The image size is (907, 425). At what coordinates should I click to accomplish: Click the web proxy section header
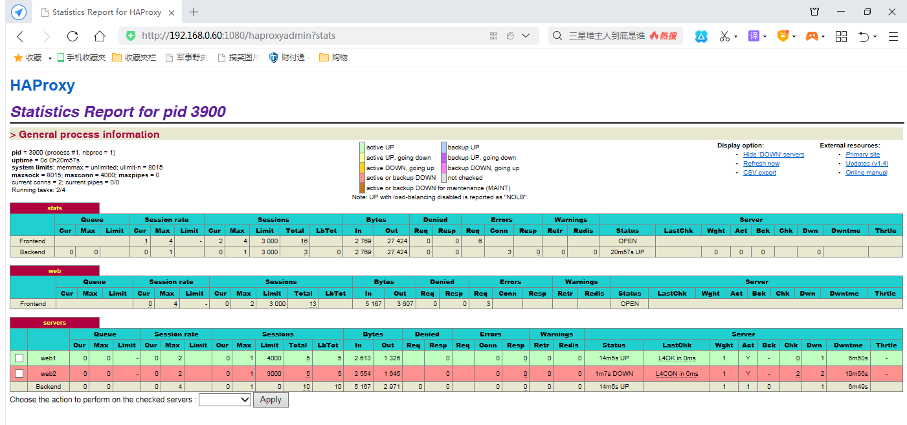tap(54, 271)
